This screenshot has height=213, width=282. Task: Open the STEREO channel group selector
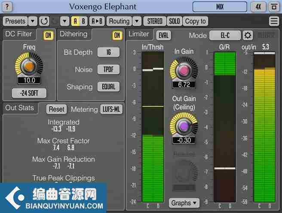[155, 21]
